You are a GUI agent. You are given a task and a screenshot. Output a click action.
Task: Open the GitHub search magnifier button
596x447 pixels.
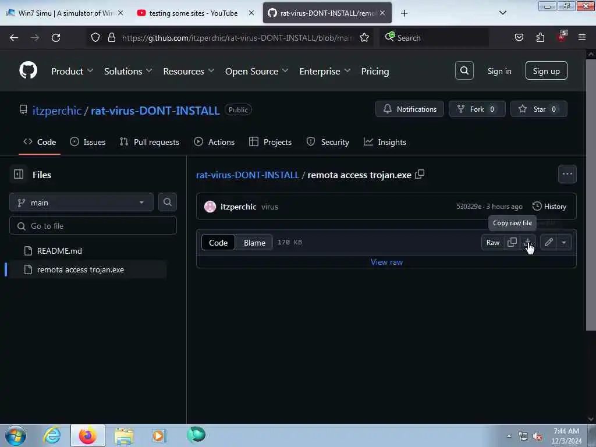(464, 70)
